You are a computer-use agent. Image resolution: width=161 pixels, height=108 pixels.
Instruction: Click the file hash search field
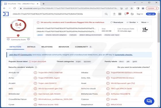tap(57, 14)
